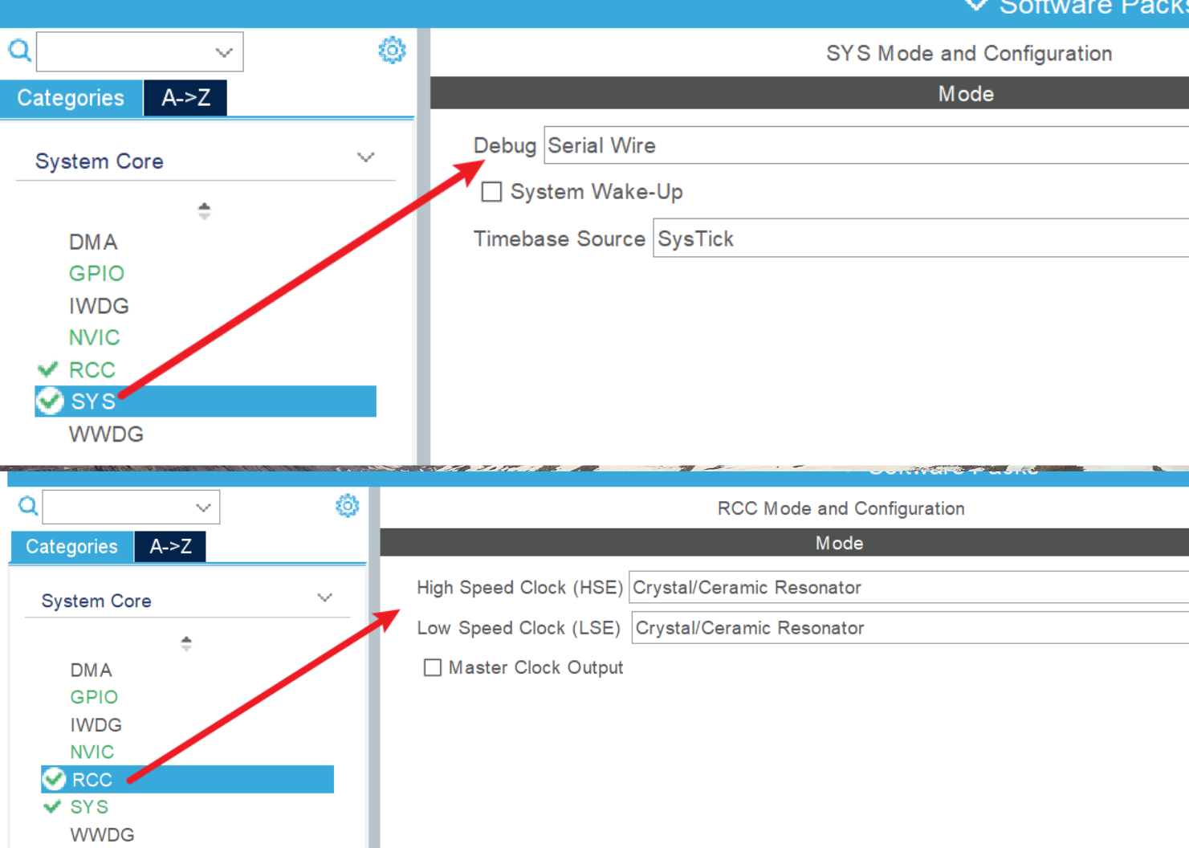Click the search magnifier icon in the upper SYS panel
The width and height of the screenshot is (1189, 848).
click(x=19, y=51)
